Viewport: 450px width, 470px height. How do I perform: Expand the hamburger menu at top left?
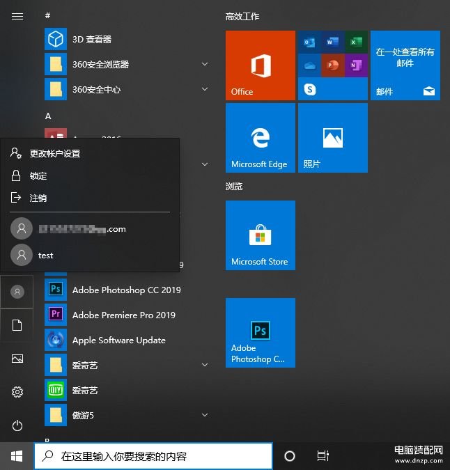point(17,16)
